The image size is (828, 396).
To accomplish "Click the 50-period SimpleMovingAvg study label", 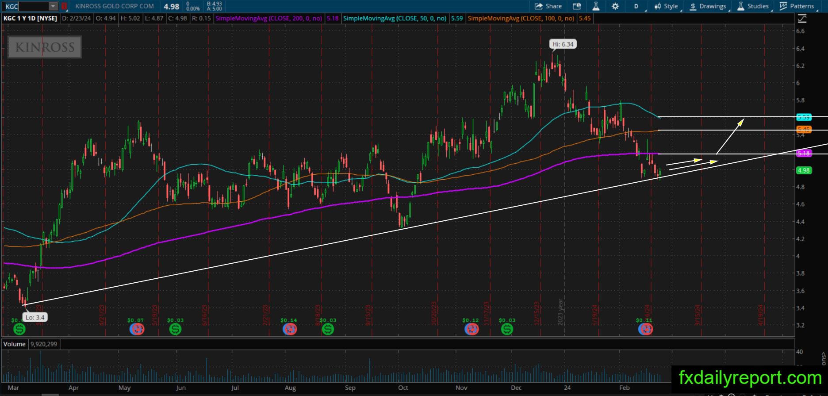I will (x=395, y=19).
